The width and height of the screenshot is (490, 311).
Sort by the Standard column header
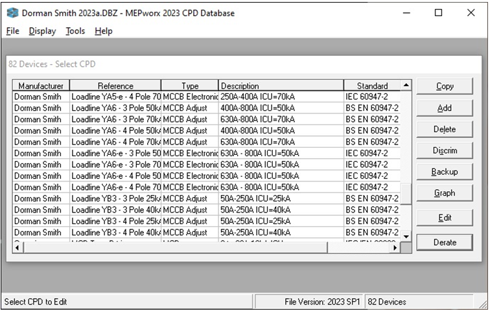(x=372, y=86)
